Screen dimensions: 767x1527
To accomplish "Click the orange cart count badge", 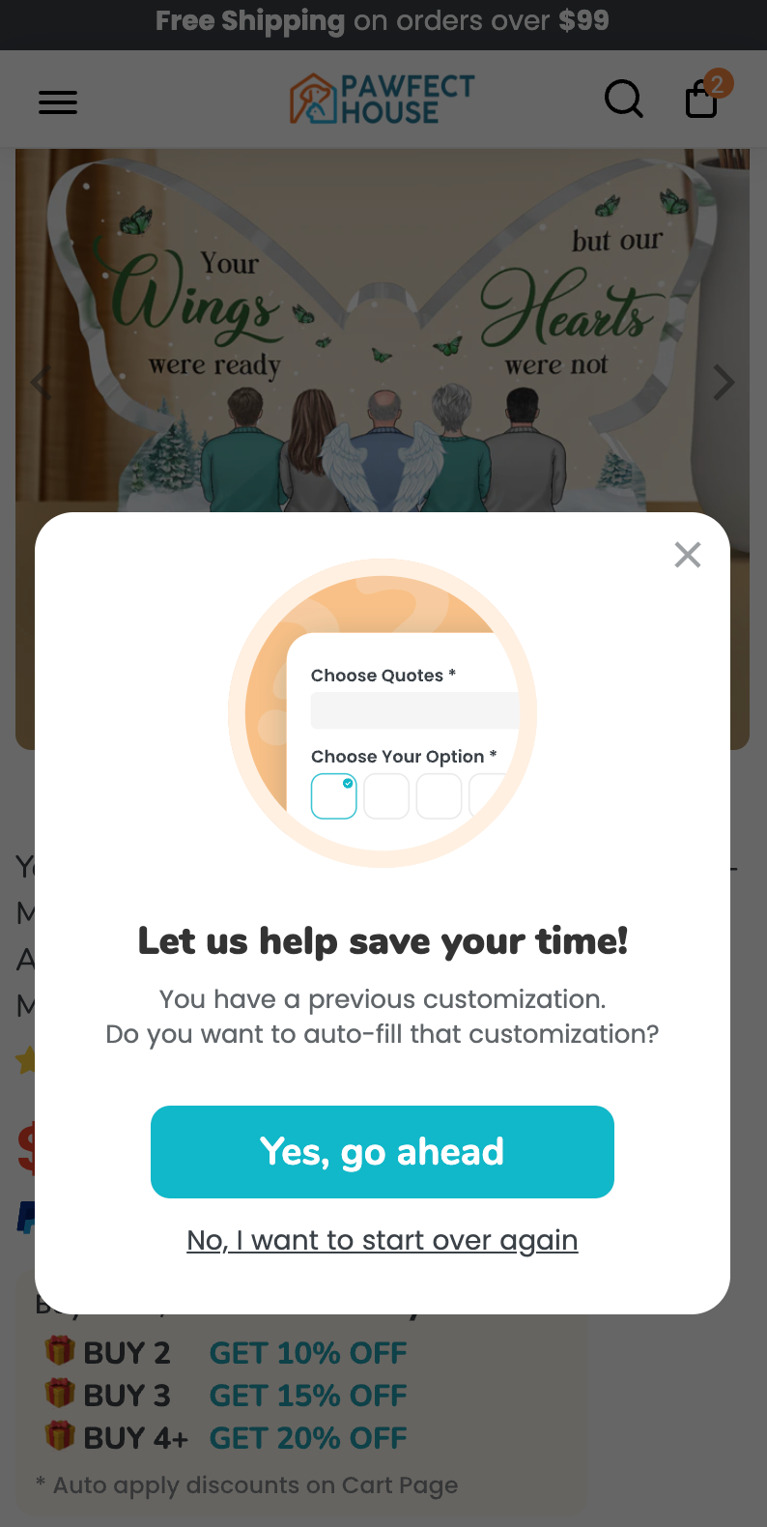I will pos(718,84).
